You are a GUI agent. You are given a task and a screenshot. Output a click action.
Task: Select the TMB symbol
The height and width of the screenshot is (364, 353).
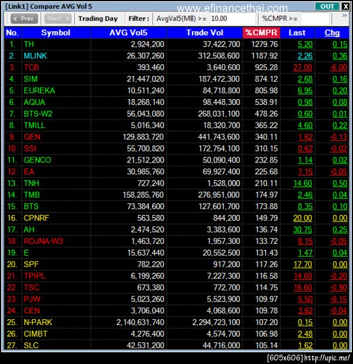pos(32,195)
